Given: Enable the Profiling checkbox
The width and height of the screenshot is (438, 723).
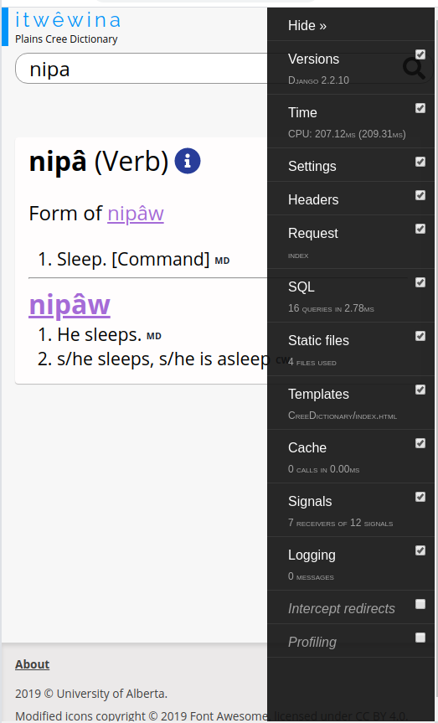Looking at the screenshot, I should (x=420, y=638).
